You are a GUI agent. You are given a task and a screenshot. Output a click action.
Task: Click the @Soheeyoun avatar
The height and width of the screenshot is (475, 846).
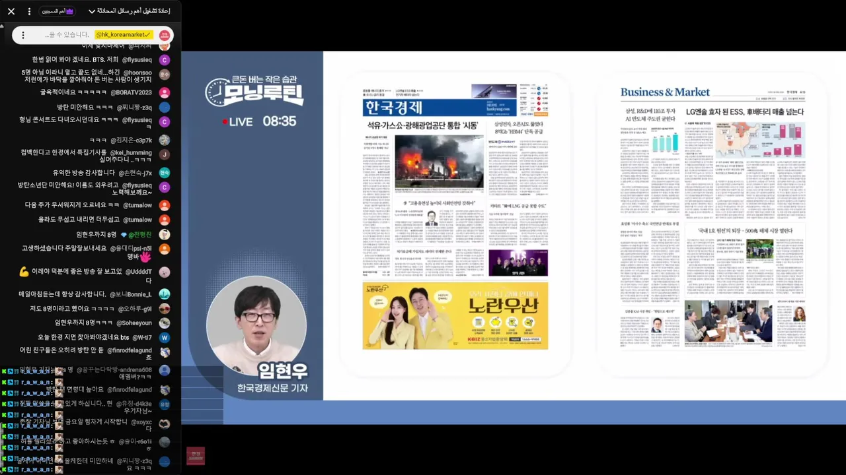coord(165,323)
